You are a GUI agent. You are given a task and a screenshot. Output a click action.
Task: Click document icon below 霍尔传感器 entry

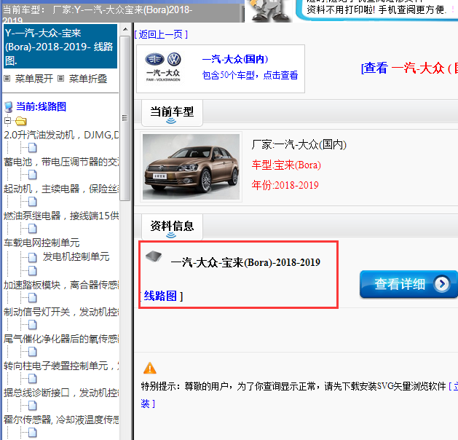pos(33,433)
